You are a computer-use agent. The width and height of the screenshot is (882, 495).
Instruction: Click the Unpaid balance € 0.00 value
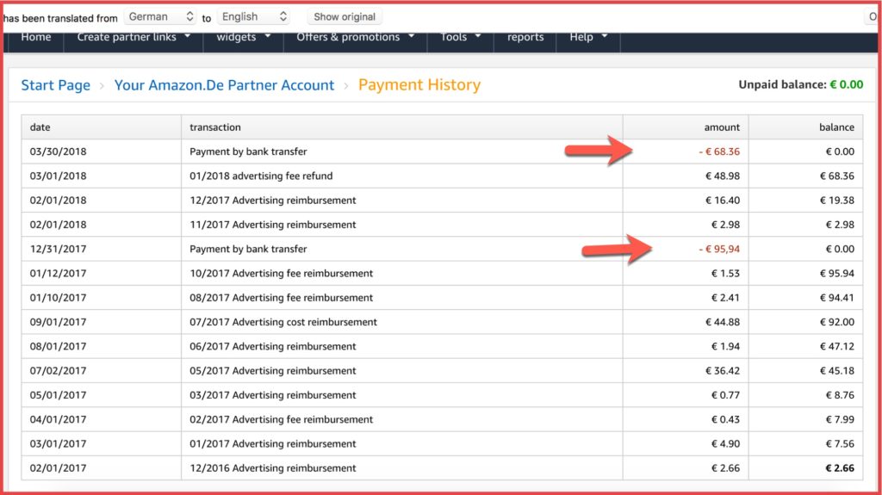tap(847, 84)
